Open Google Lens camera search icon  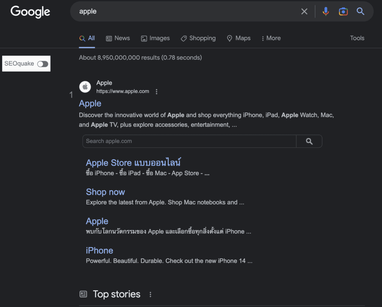click(x=343, y=12)
